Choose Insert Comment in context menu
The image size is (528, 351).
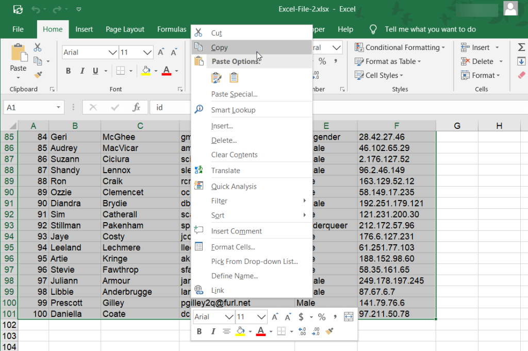point(252,231)
